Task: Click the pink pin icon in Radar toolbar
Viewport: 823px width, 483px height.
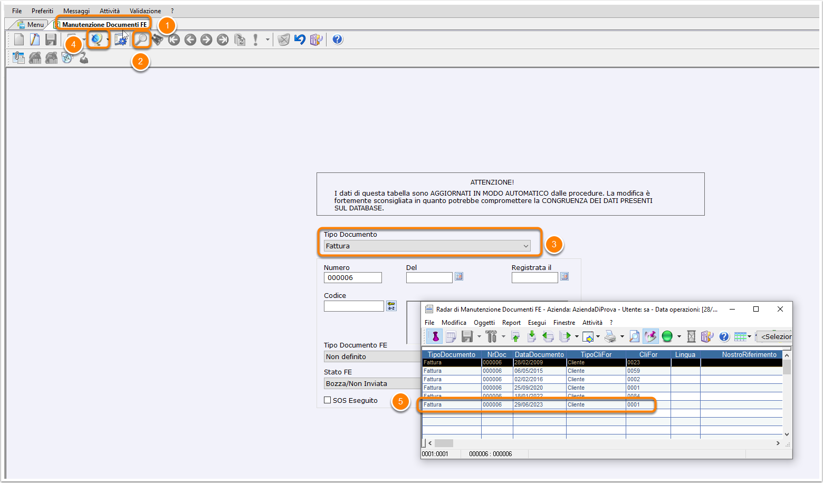Action: 435,336
